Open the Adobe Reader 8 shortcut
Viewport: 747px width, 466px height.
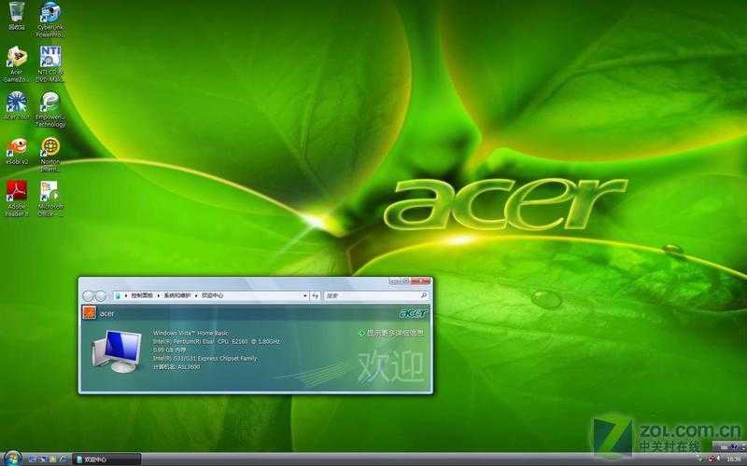[17, 199]
